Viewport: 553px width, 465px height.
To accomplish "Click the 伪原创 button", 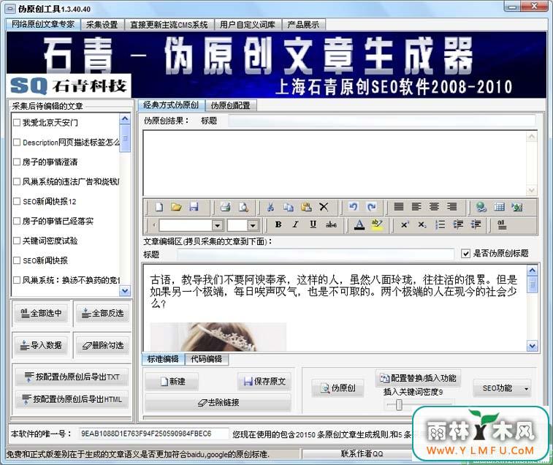I will point(337,388).
